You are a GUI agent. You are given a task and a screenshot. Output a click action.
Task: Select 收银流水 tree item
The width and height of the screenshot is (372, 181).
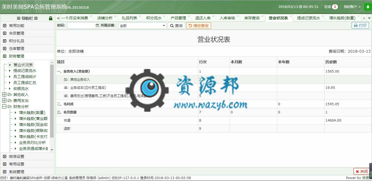(x=21, y=89)
